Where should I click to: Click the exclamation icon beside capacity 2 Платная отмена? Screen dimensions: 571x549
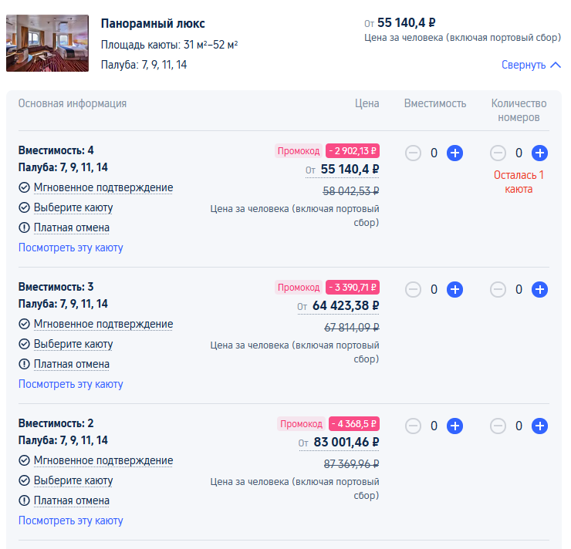pos(24,500)
